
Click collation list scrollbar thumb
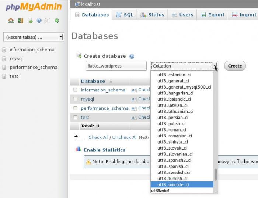click(x=216, y=175)
